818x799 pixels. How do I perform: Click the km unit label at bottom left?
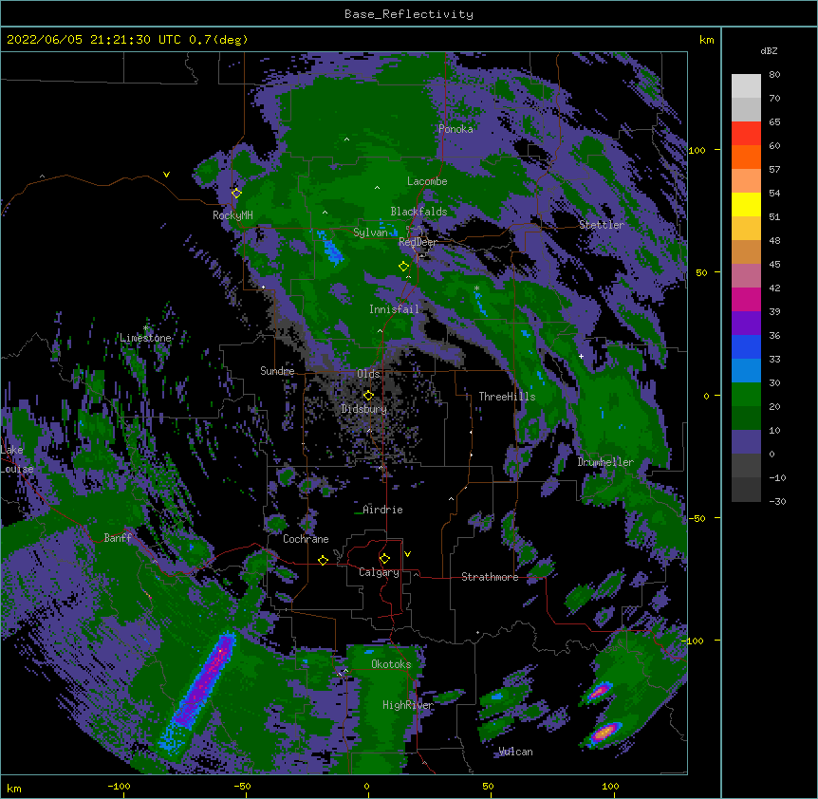click(x=14, y=789)
